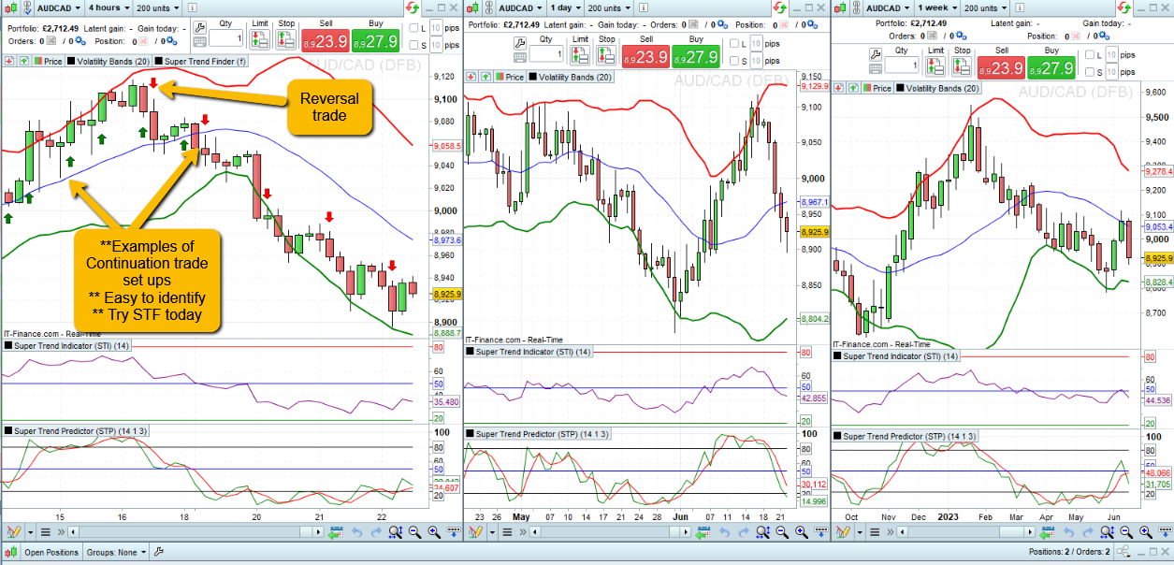Screen dimensions: 1174x565
Task: Focus the Qty field in 4 hours chart
Action: (x=226, y=38)
